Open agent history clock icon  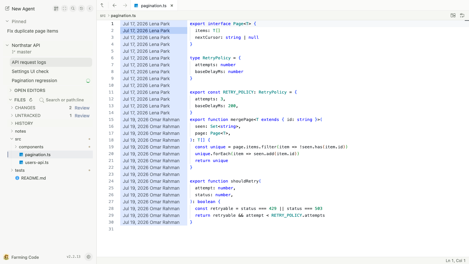(81, 9)
